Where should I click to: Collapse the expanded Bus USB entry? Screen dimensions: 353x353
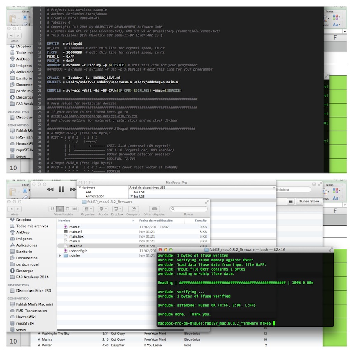pyautogui.click(x=132, y=197)
